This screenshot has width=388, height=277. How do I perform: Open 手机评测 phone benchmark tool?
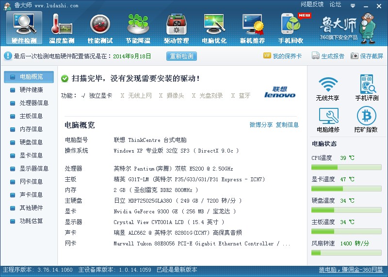tap(367, 88)
